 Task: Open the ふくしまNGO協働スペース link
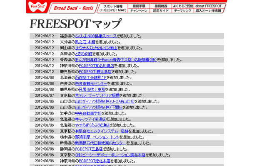[x=96, y=36]
